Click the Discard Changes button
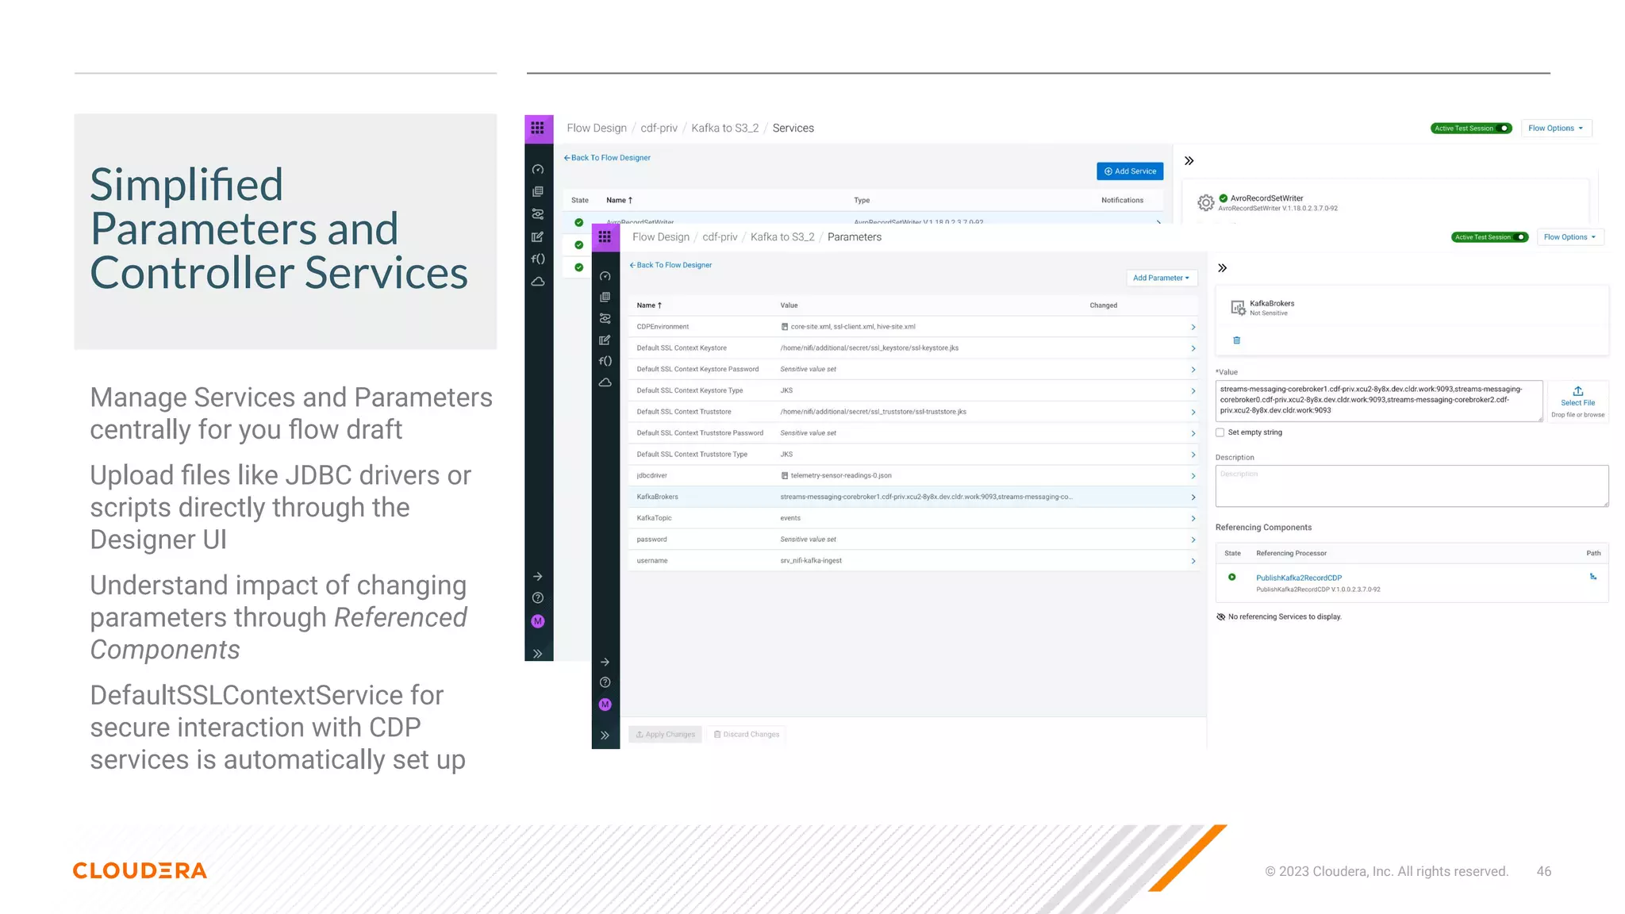 pyautogui.click(x=747, y=735)
